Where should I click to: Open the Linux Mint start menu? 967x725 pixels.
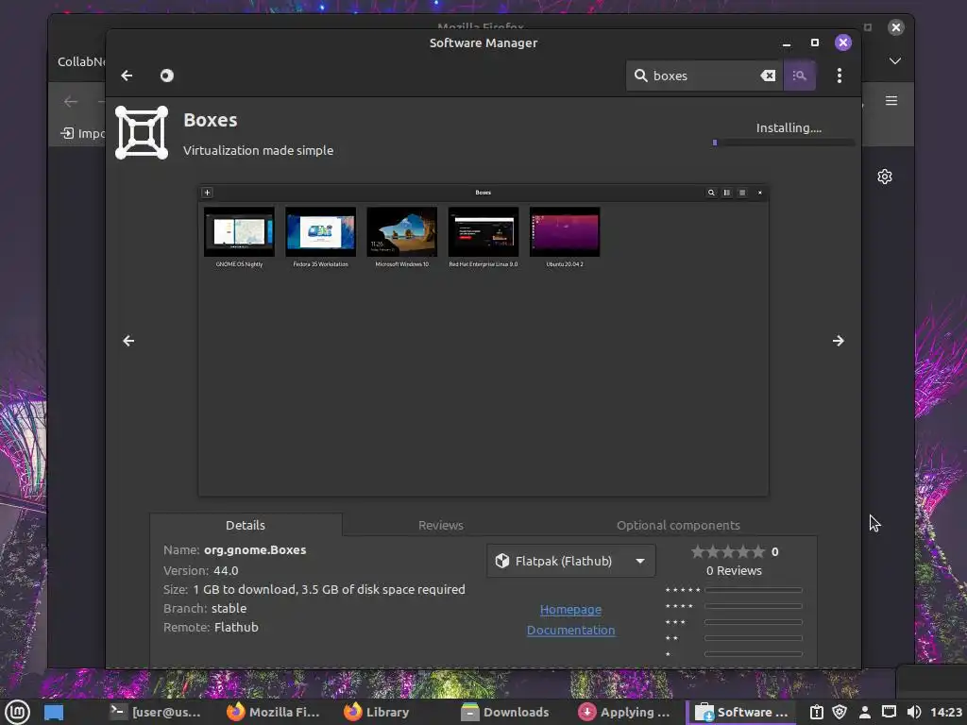17,712
